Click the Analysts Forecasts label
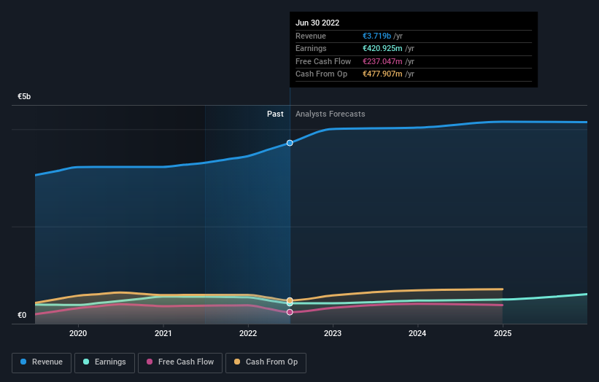The image size is (599, 382). coord(330,114)
